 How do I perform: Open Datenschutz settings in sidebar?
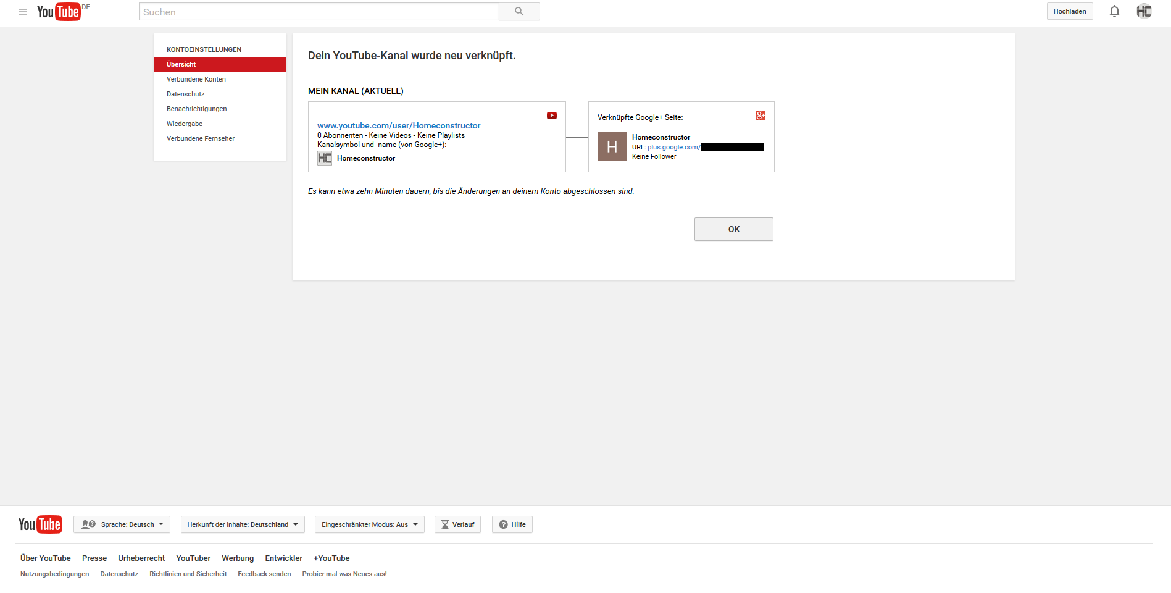click(x=185, y=94)
